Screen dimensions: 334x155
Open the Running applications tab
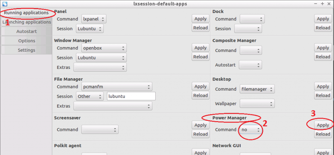[26, 13]
